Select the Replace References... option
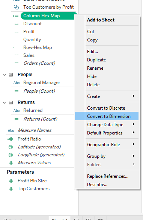This screenshot has height=220, width=143. [107, 176]
